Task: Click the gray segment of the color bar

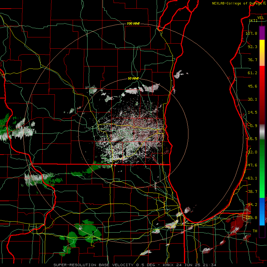Action: [x=262, y=132]
